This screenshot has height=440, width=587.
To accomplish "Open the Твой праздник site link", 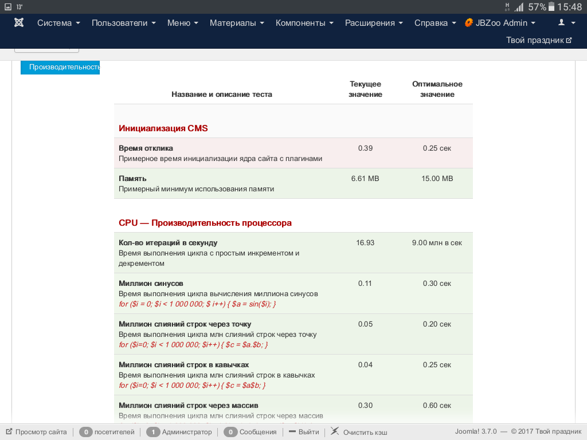I will tap(535, 41).
